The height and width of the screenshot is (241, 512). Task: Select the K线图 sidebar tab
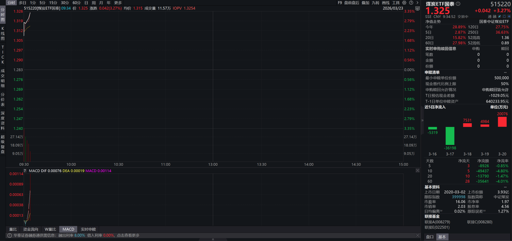[x=3, y=33]
